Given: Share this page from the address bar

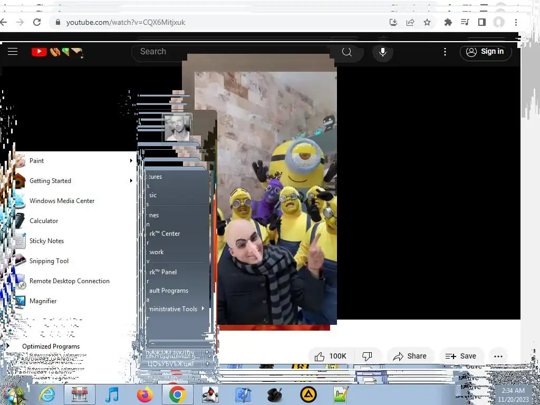Looking at the screenshot, I should 410,22.
